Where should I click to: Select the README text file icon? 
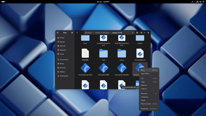(85, 53)
